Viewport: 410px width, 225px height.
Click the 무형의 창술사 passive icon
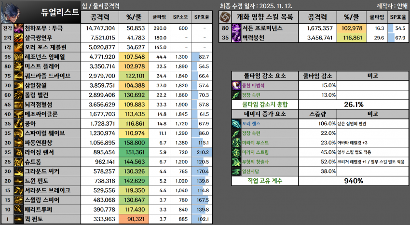236,161
